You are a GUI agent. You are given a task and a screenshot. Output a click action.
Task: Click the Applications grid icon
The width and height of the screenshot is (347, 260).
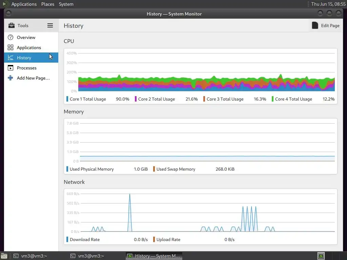11,47
